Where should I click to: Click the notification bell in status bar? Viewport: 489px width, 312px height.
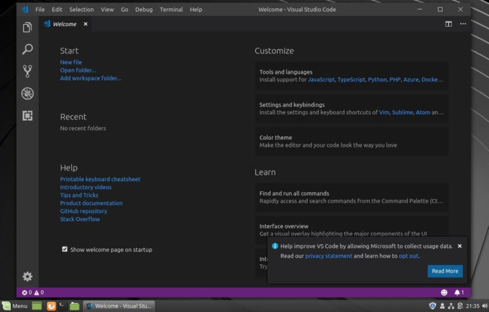(x=458, y=292)
